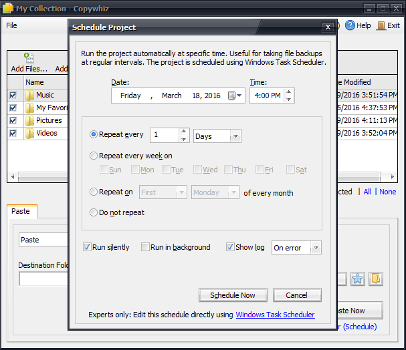Click the Paste Now button behind dialog

(360, 310)
